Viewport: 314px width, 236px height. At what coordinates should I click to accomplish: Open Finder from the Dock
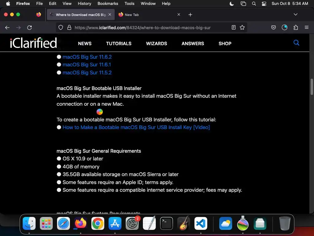(29, 223)
